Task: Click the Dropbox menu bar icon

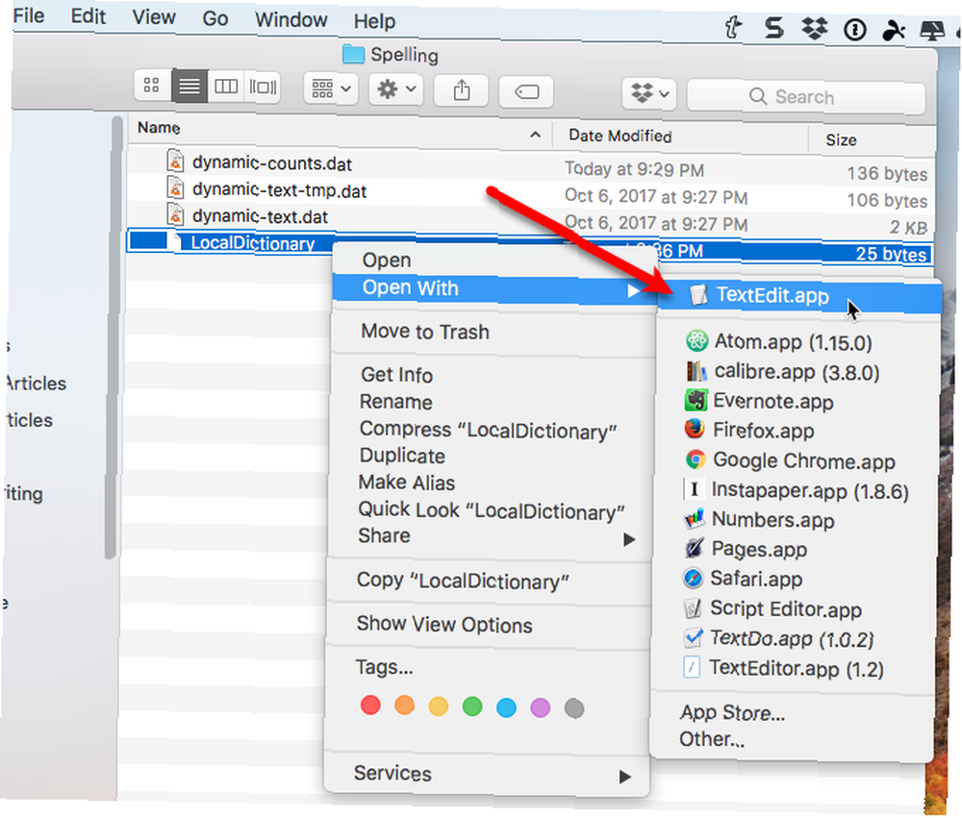Action: coord(814,28)
